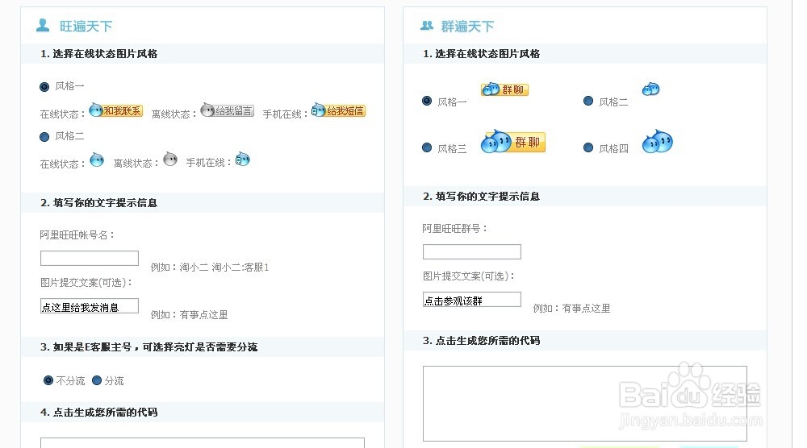Click the large '群聊' badge next to 风格三
The width and height of the screenshot is (807, 448).
pos(513,141)
